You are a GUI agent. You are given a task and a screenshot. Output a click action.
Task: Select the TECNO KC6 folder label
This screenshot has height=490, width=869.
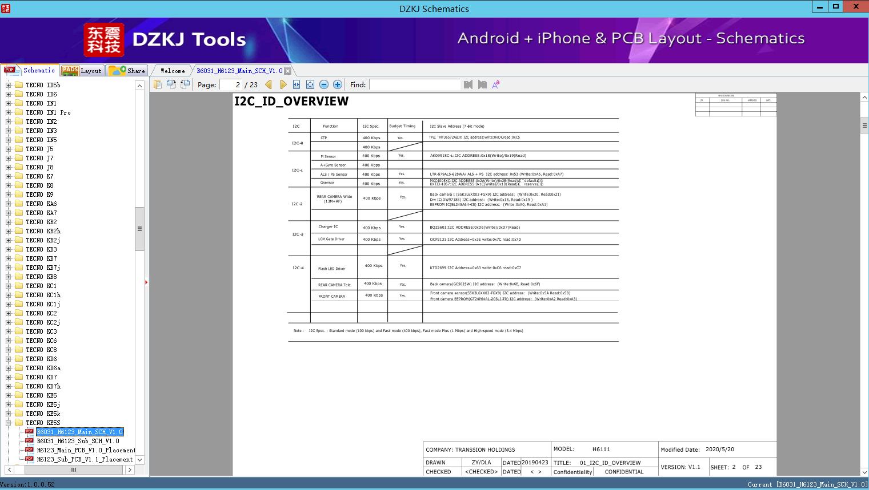pos(41,341)
